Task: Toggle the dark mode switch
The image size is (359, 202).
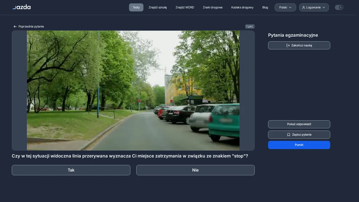Action: pyautogui.click(x=339, y=7)
